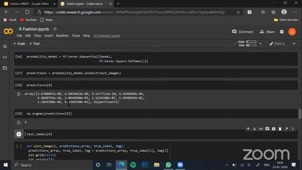Open the File menu
The width and height of the screenshot is (302, 170).
(19, 36)
